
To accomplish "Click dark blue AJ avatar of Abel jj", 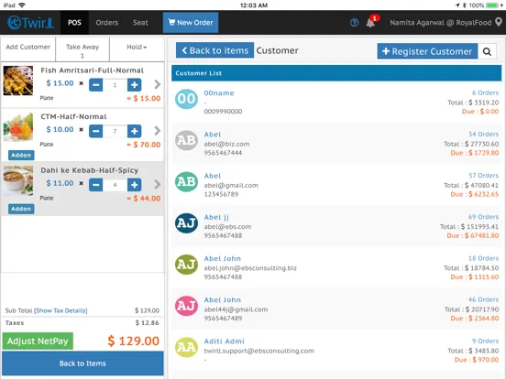I will point(186,223).
